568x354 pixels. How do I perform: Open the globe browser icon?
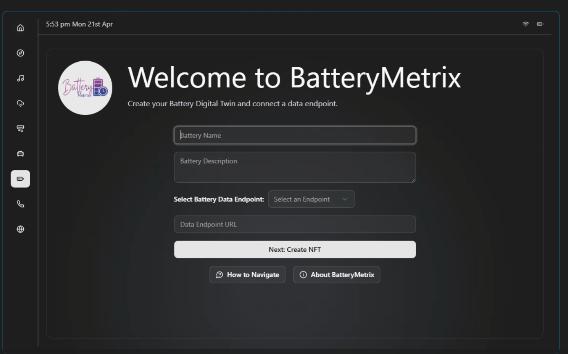(20, 229)
